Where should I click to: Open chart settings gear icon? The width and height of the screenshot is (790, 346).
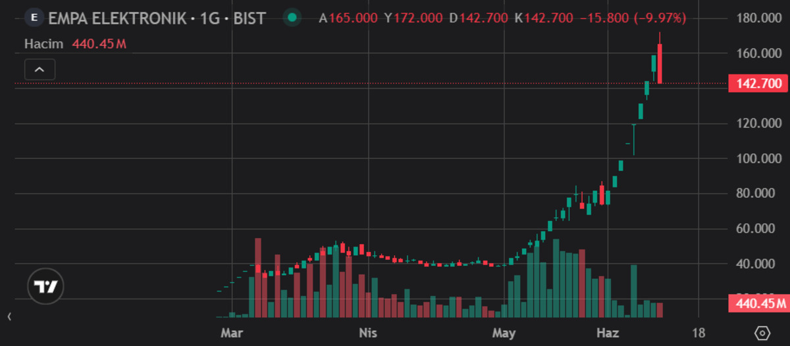click(763, 333)
